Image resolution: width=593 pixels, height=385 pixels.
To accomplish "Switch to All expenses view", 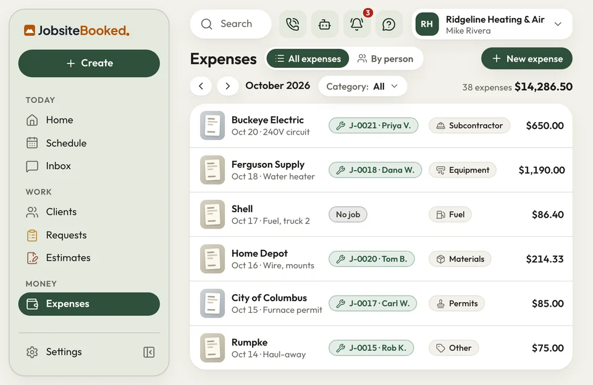I will (308, 59).
